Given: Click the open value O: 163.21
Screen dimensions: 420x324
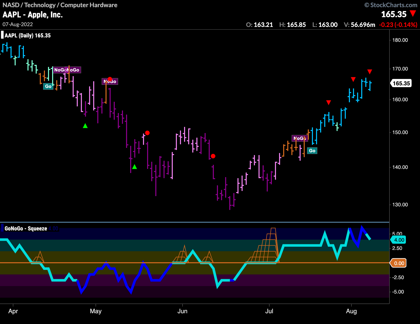Looking at the screenshot, I should [259, 25].
